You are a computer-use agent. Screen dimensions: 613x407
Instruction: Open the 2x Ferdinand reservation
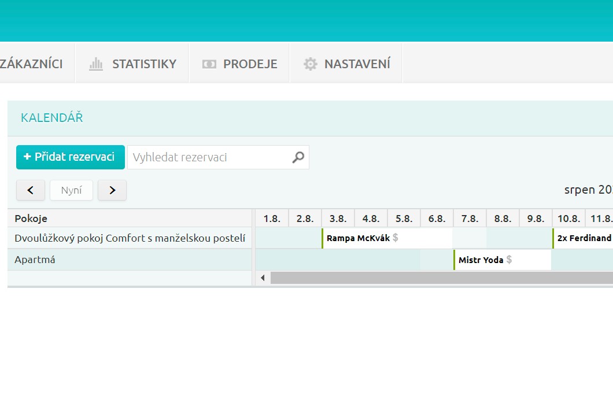[584, 238]
